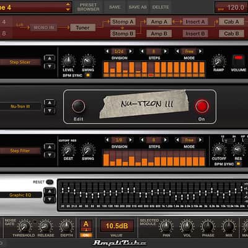Click the 120.0 BPM tempo field

click(x=231, y=7)
